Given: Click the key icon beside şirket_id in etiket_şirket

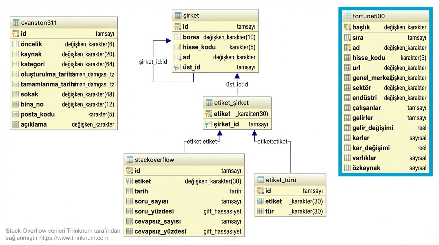Looking at the screenshot, I should (x=209, y=124).
